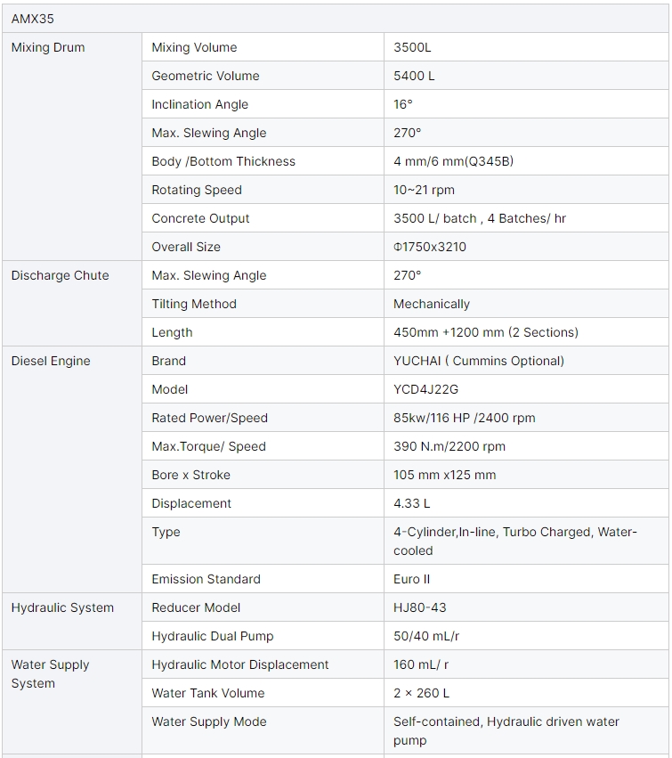Select the Inclination Angle row label
672x758 pixels.
coord(199,105)
